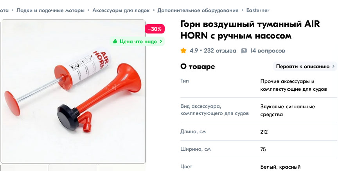Click the yellow rating star icon
The width and height of the screenshot is (338, 171).
[x=183, y=51]
